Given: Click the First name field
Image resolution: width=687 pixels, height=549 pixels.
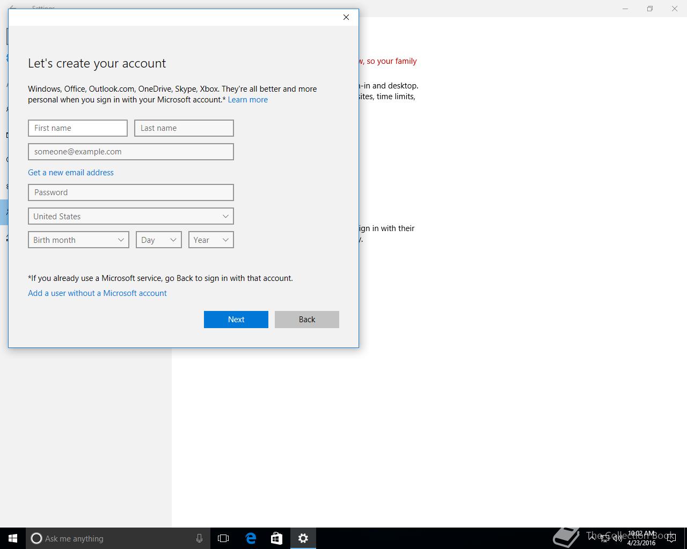Looking at the screenshot, I should click(78, 128).
